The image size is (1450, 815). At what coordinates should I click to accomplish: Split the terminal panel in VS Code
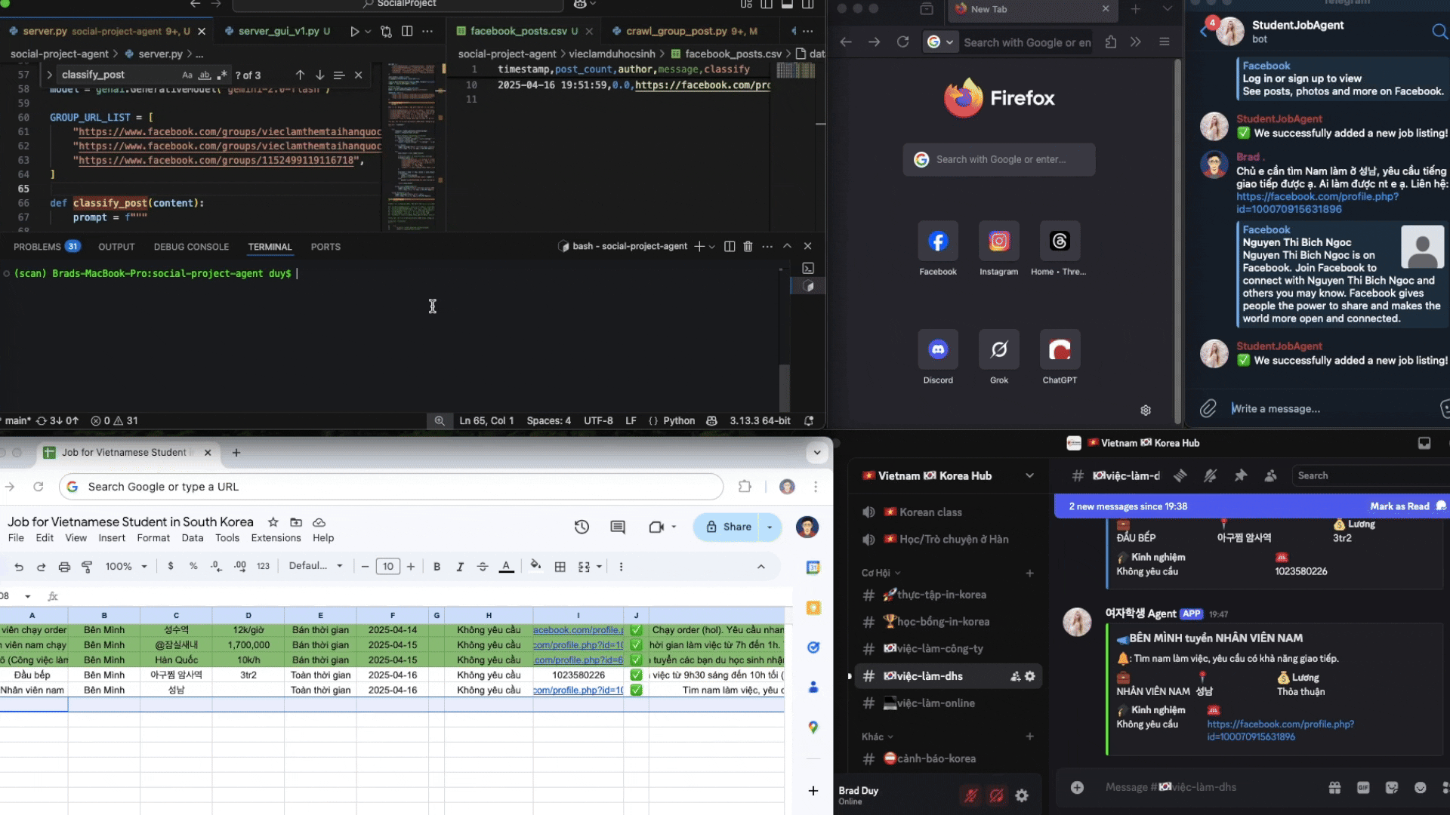coord(730,246)
